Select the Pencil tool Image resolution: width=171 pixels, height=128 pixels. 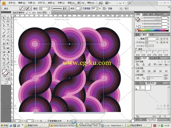coord(8,32)
